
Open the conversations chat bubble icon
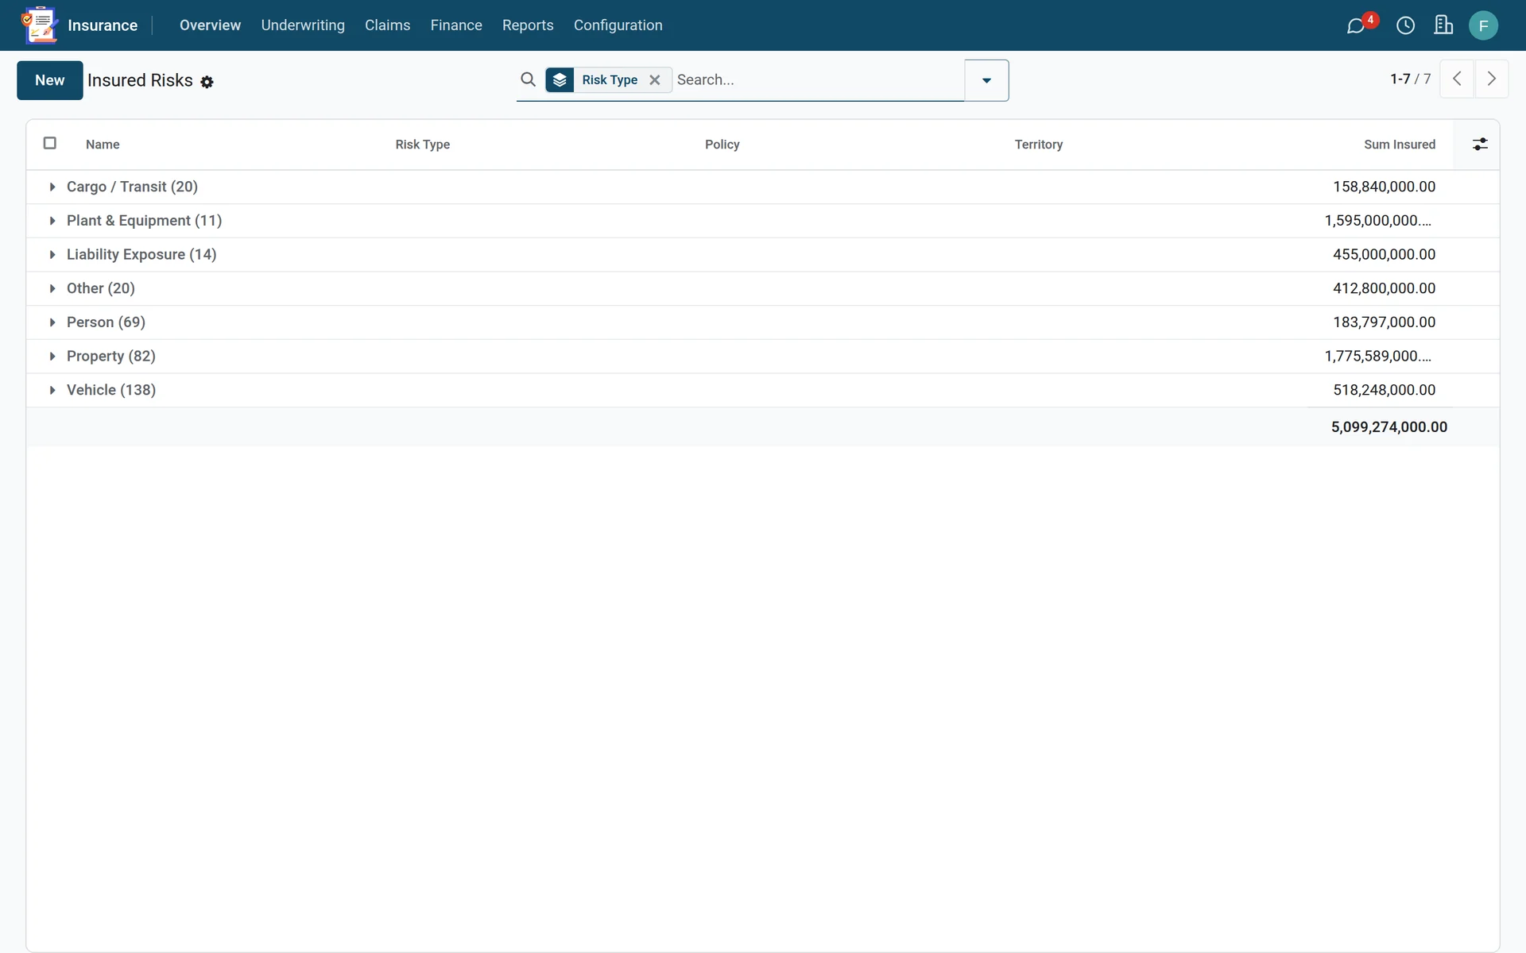tap(1356, 25)
